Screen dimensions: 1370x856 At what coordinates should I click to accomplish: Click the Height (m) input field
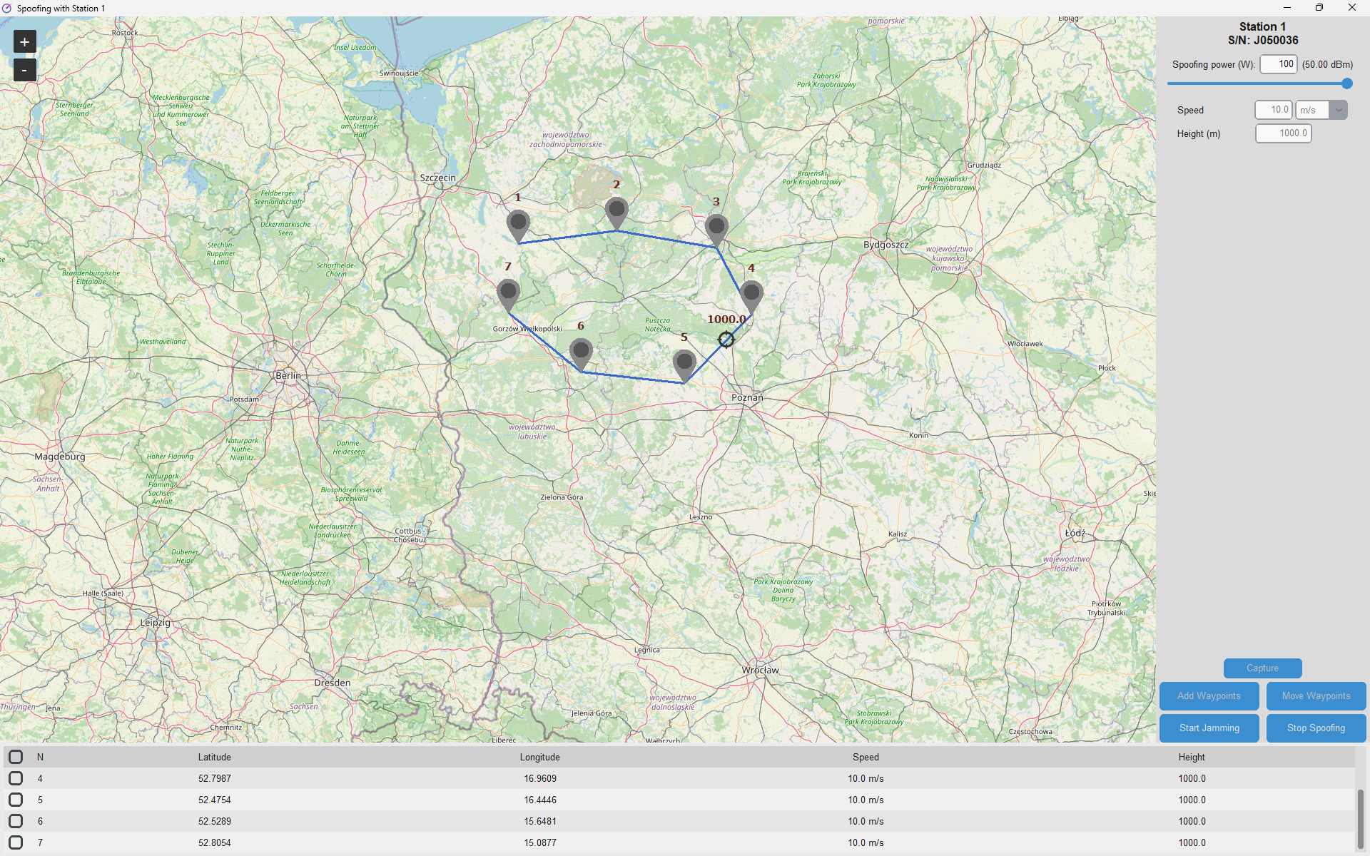click(1284, 133)
